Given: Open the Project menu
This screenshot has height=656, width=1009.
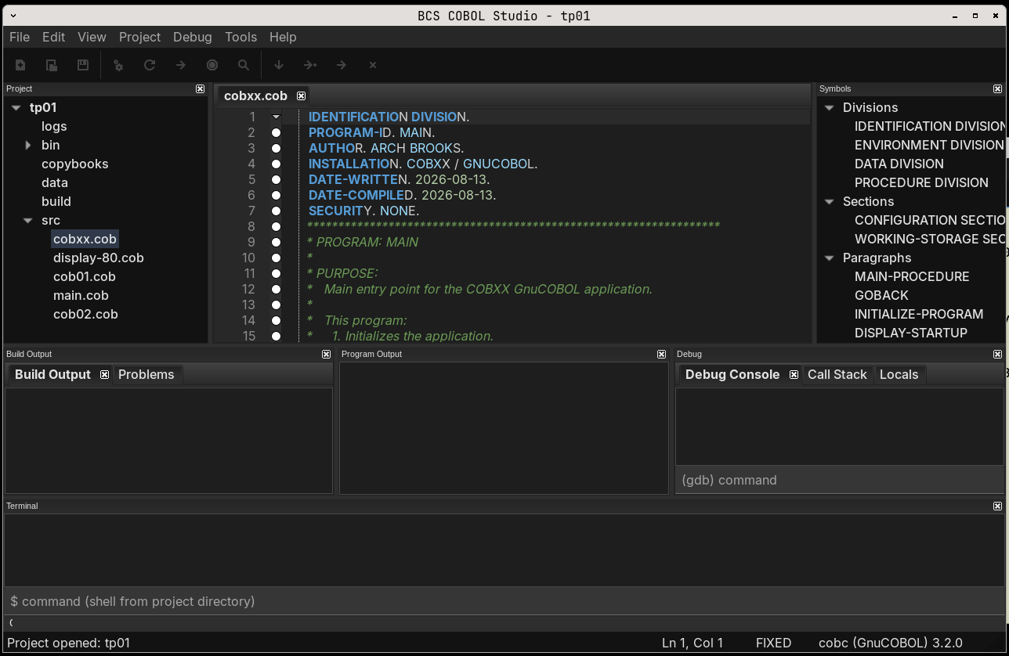Looking at the screenshot, I should coord(139,37).
